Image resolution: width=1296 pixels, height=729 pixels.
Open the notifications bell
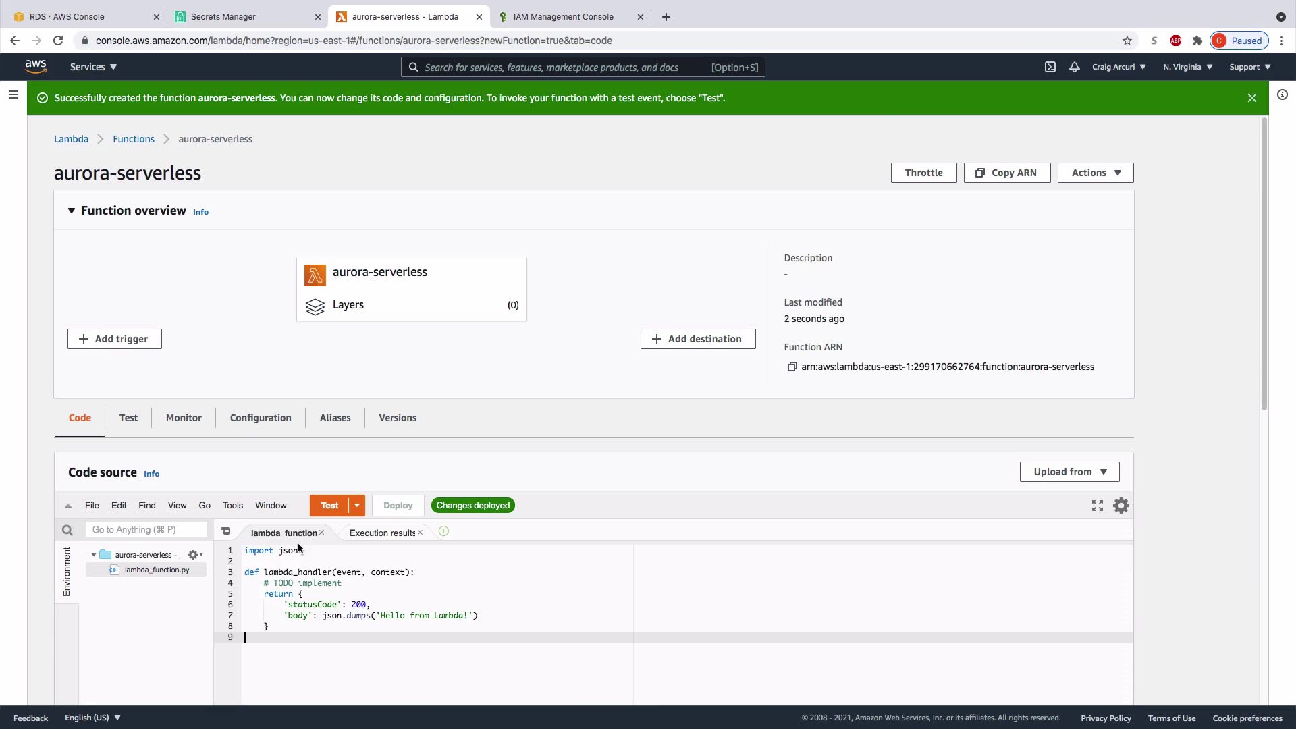1075,67
